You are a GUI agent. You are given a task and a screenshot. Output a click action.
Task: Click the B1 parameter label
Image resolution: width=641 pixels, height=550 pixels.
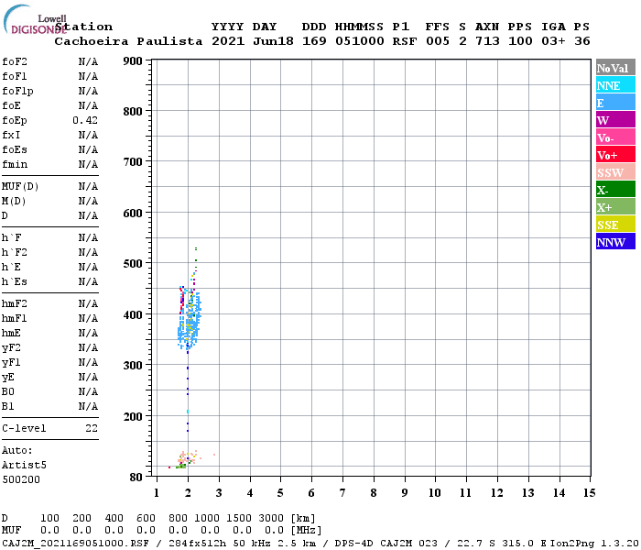[x=7, y=407]
